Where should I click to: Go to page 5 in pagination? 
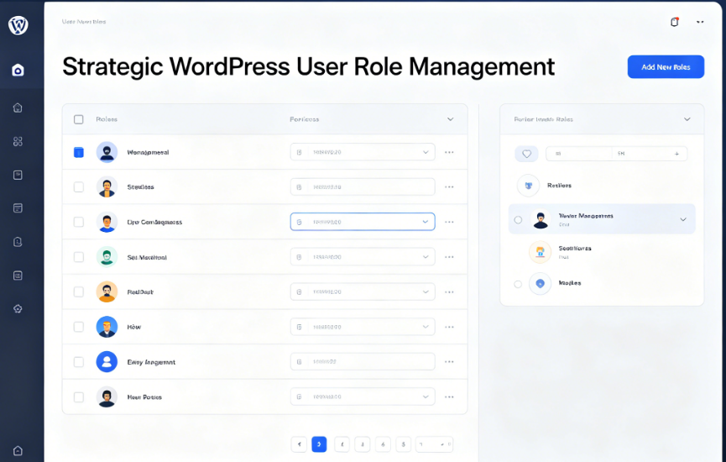click(404, 444)
